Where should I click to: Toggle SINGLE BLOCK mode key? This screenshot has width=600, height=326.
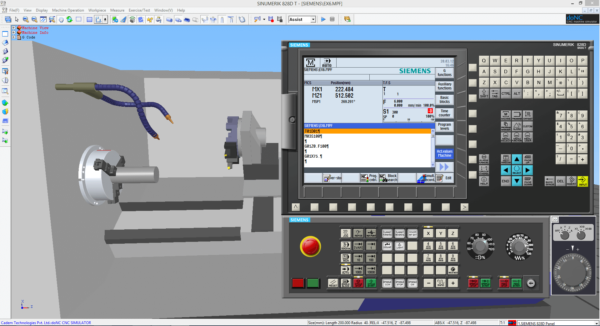click(x=346, y=283)
